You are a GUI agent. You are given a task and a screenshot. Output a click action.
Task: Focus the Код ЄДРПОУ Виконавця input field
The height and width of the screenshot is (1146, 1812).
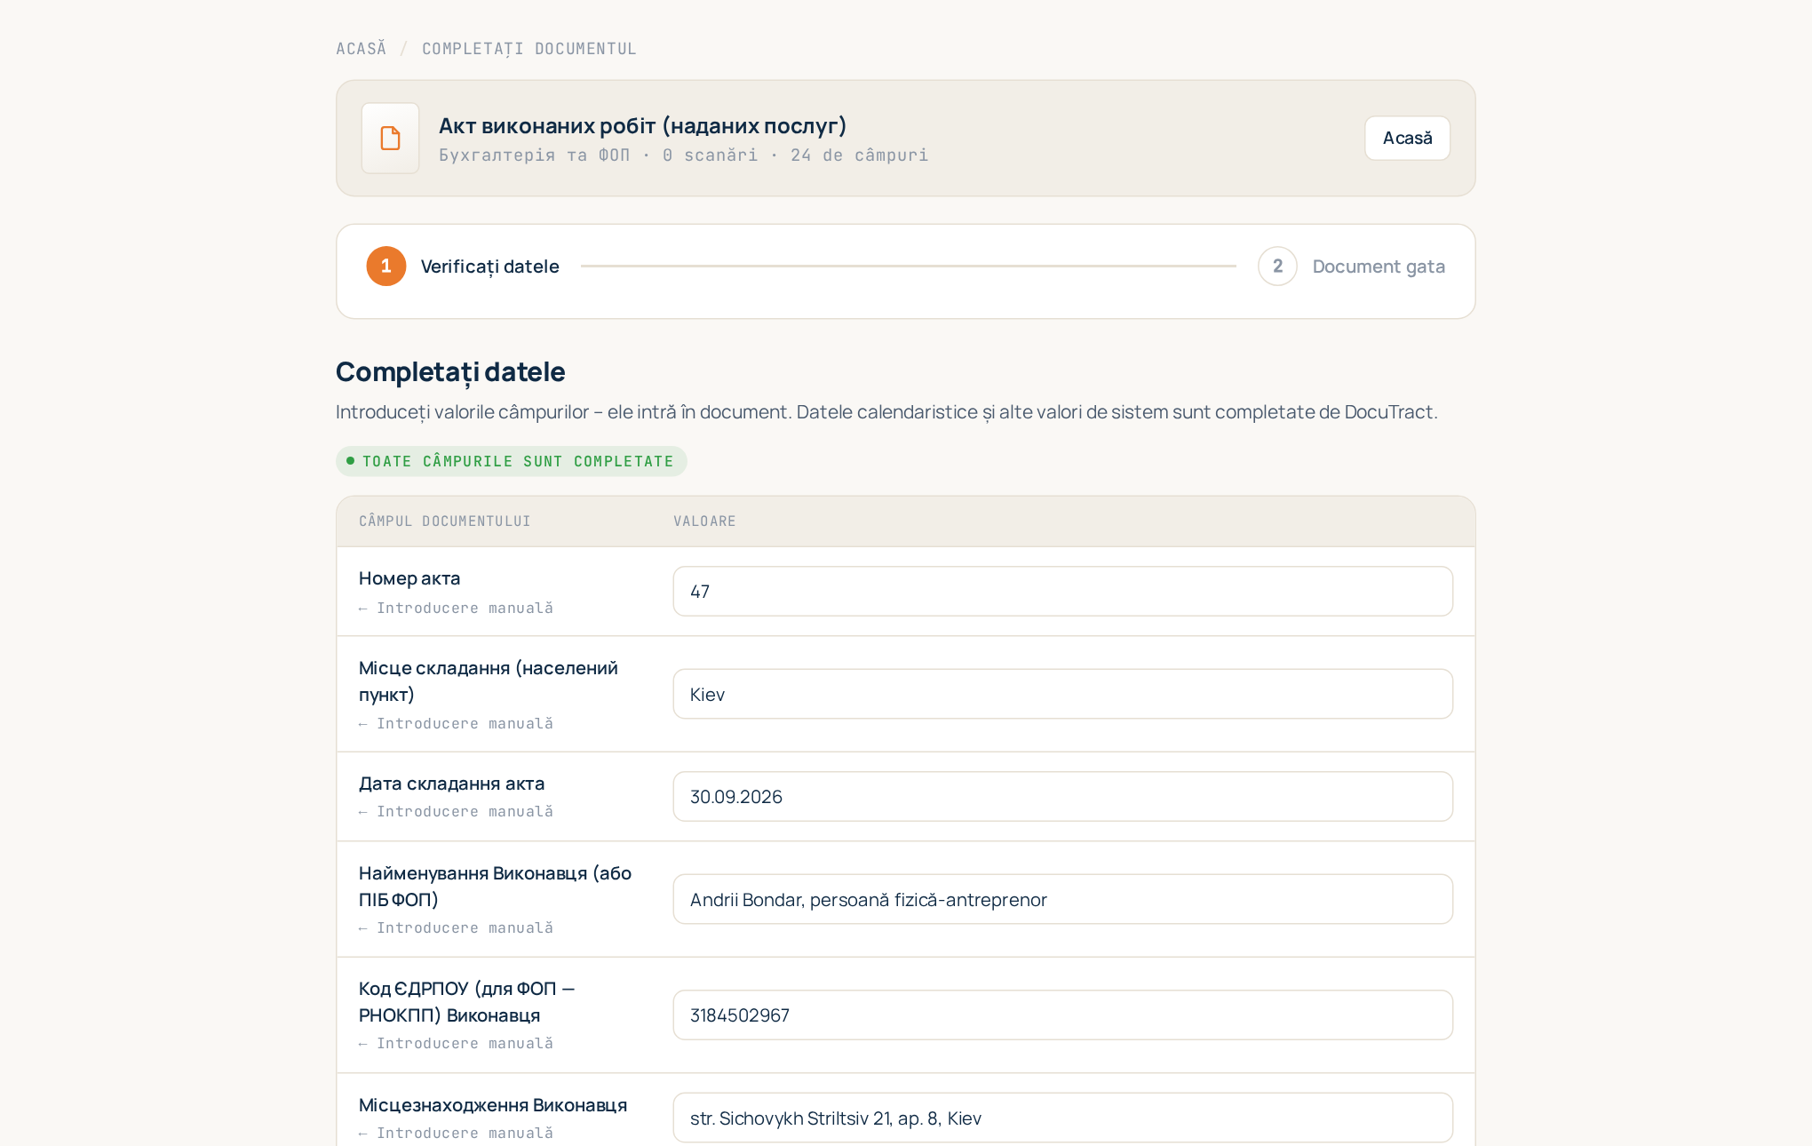pyautogui.click(x=1062, y=1015)
